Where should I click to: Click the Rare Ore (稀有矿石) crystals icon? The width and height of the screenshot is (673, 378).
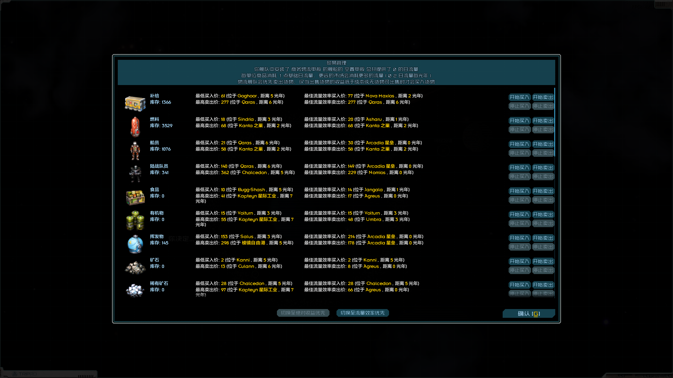pyautogui.click(x=135, y=290)
